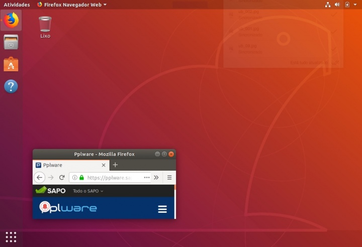Open the Help icon in dock
Viewport: 362px width, 247px height.
[x=11, y=86]
